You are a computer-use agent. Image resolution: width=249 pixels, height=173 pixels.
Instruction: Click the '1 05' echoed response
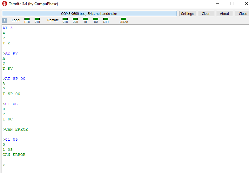pos(8,150)
